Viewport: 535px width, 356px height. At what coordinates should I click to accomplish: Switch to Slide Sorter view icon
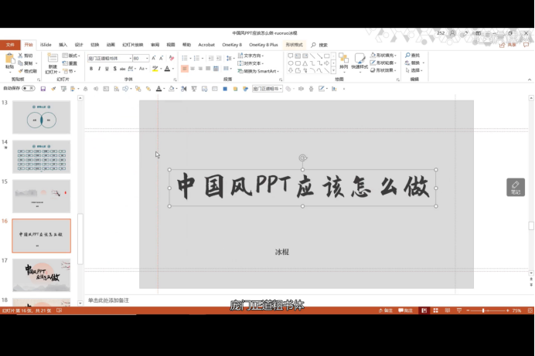[436, 310]
